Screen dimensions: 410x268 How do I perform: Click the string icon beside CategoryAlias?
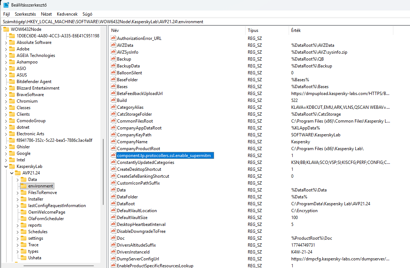point(113,107)
